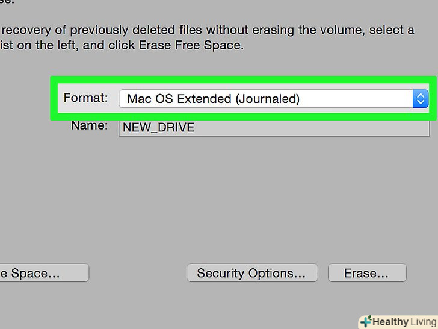Click the "Name:" label
438x329 pixels.
tap(89, 126)
